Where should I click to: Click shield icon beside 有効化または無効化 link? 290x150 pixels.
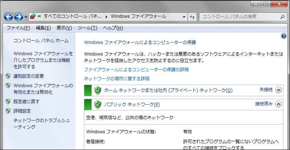tap(8, 85)
